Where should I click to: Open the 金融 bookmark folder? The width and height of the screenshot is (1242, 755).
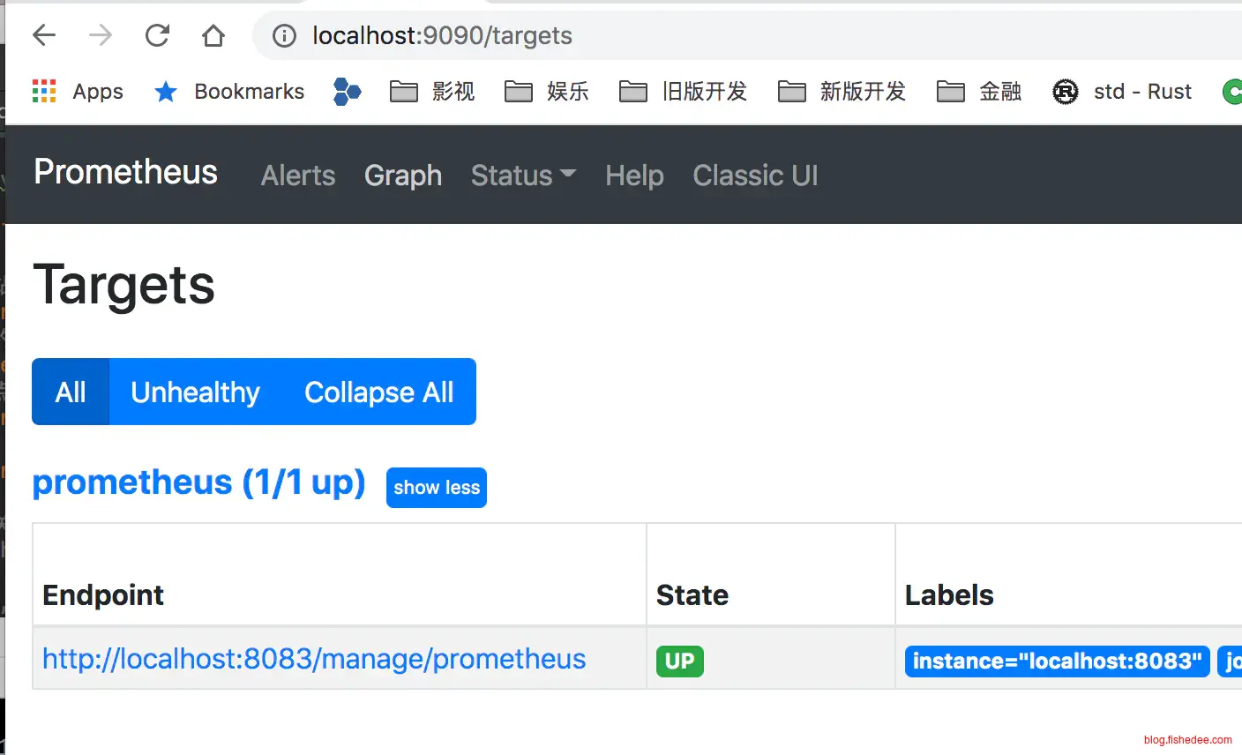click(979, 92)
